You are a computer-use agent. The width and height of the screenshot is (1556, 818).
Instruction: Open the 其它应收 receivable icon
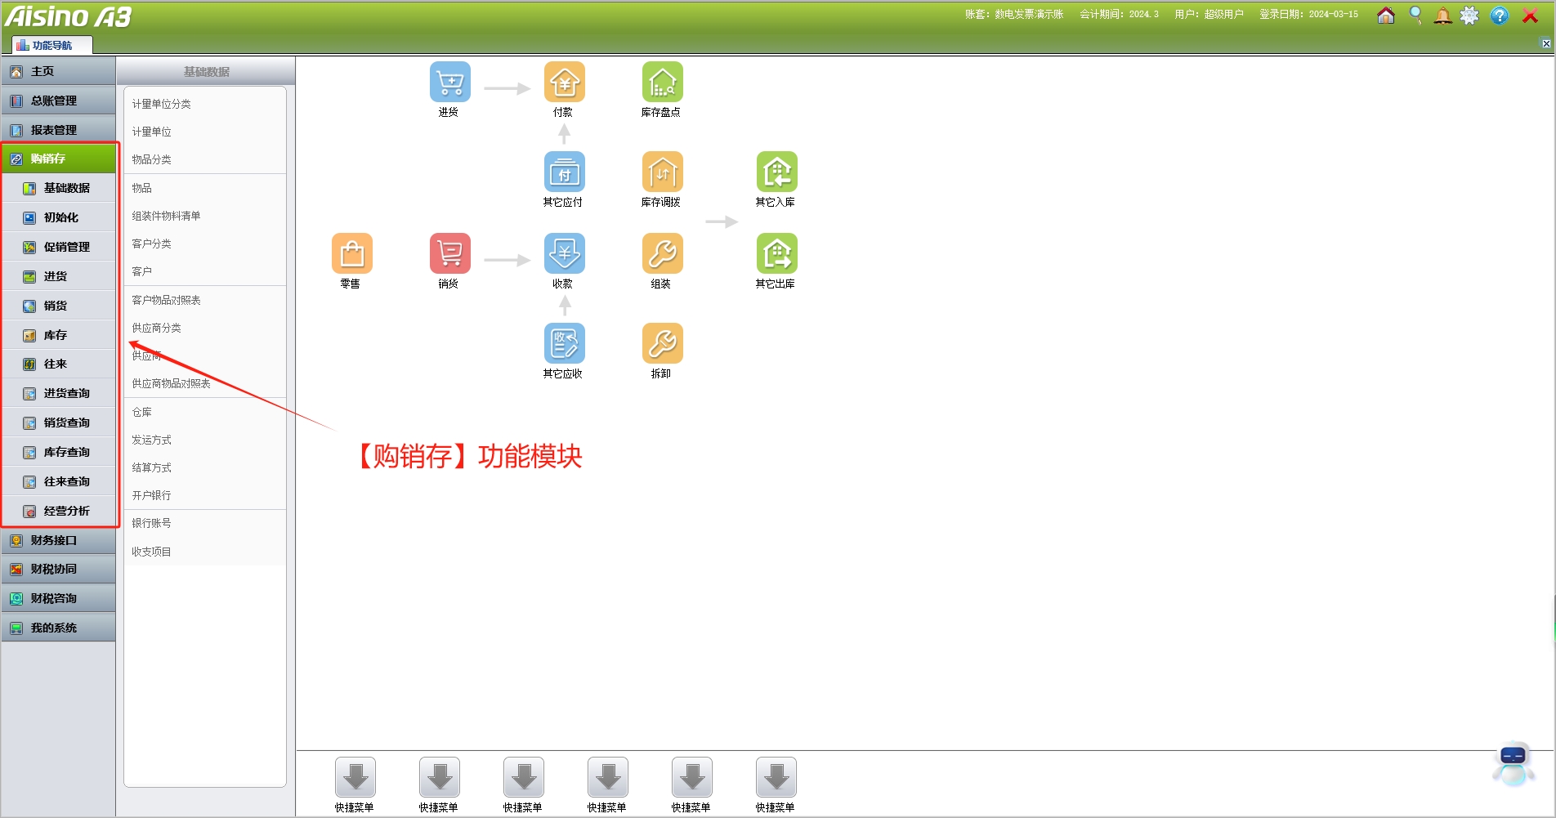[564, 344]
